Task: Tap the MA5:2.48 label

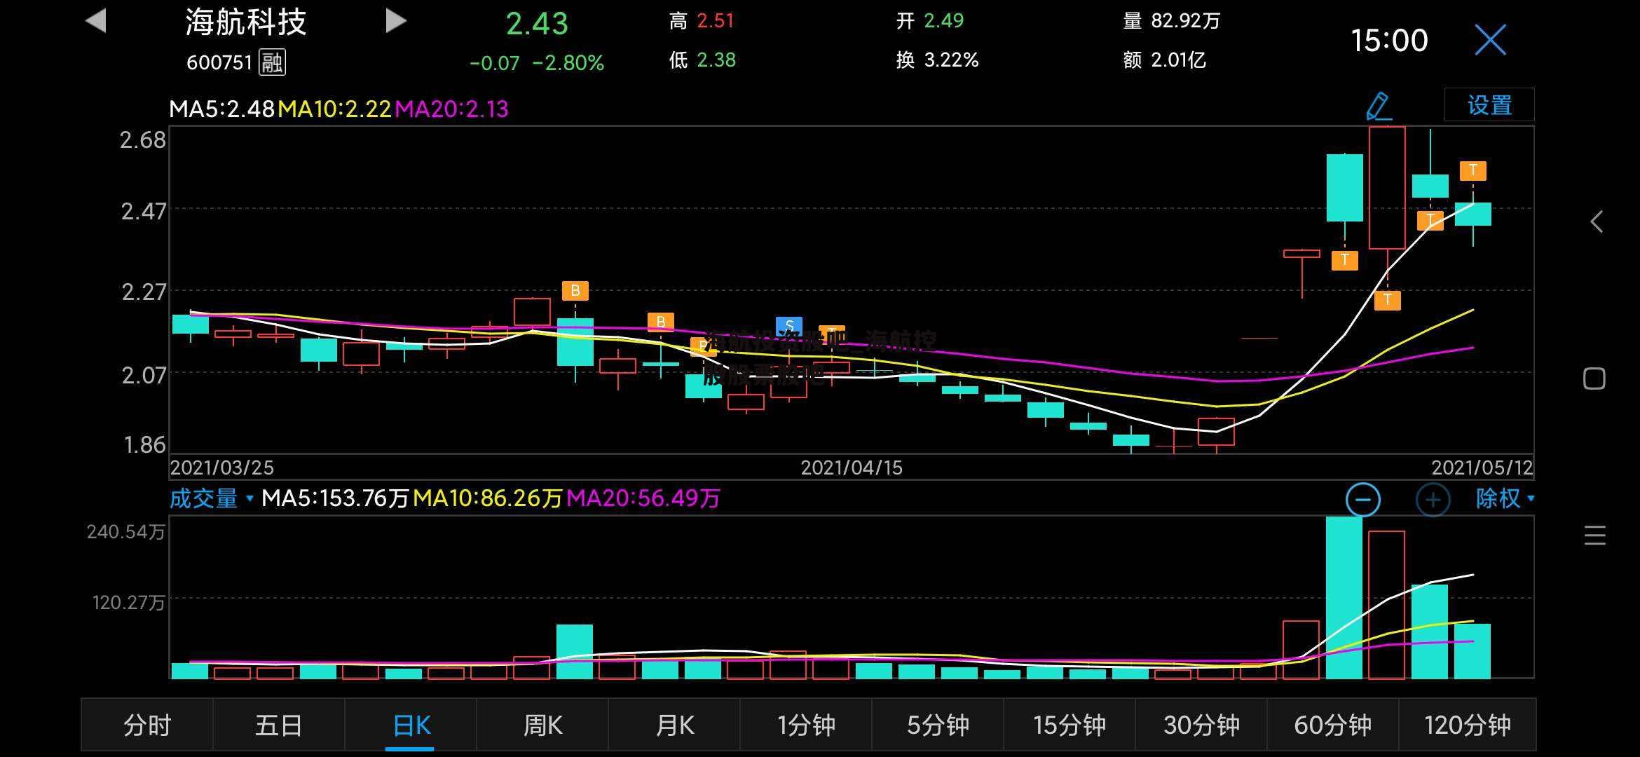Action: [x=222, y=109]
